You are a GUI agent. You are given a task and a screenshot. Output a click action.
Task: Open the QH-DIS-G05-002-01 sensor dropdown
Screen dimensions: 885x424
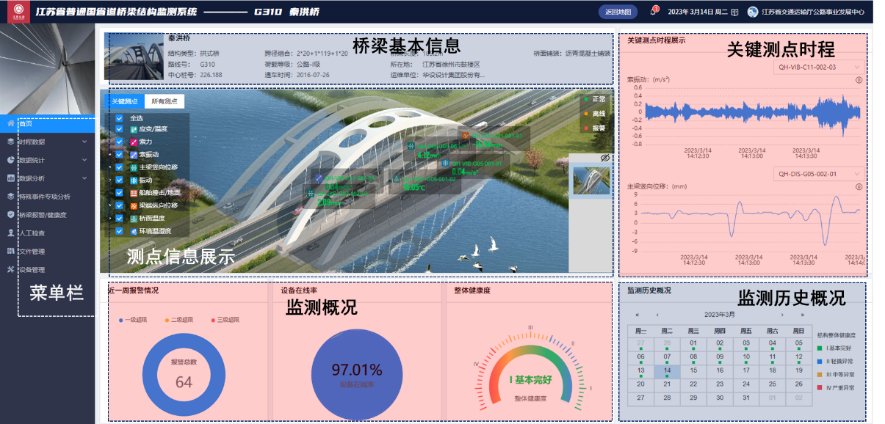818,174
